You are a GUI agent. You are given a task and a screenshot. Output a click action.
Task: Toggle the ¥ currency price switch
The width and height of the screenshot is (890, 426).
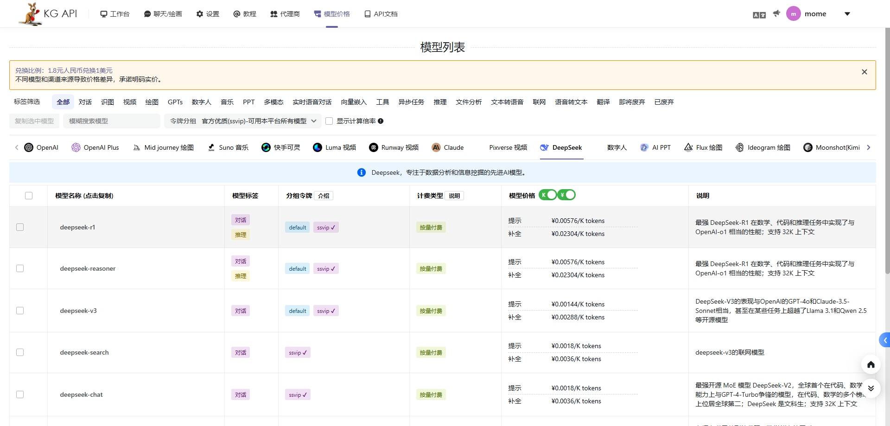pos(566,195)
